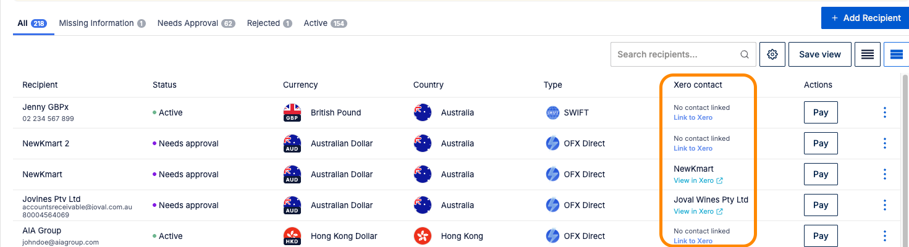Open more actions menu for NewKmart 2
Viewport: 909px width, 247px height.
[x=885, y=143]
